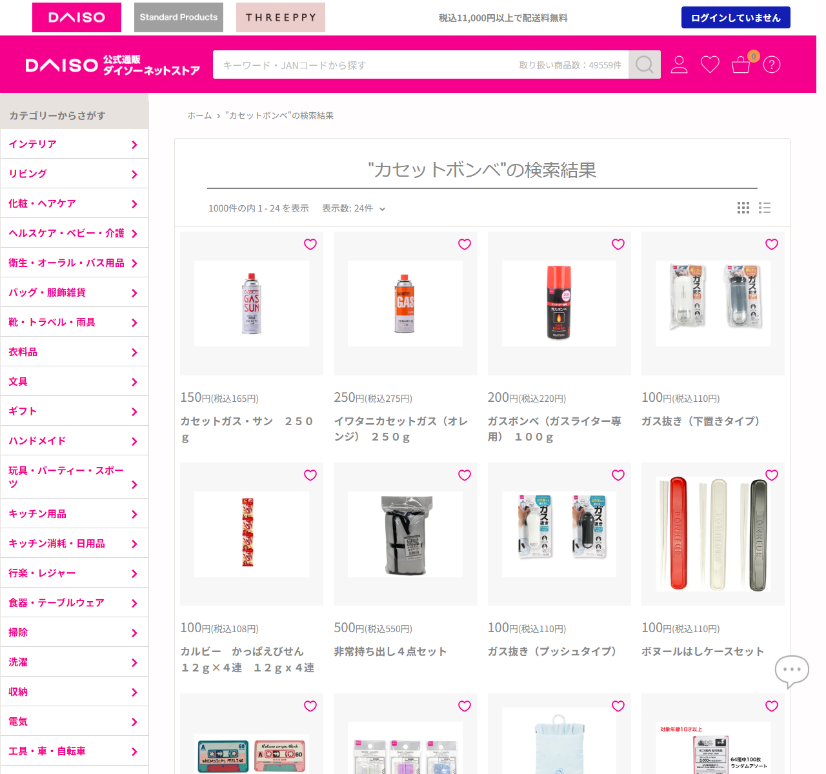The width and height of the screenshot is (826, 774).
Task: Open the ギフト category
Action: 74,411
